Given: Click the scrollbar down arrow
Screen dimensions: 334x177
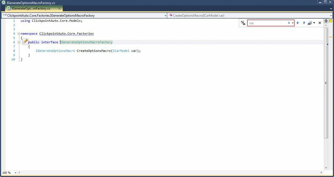Looking at the screenshot, I should point(326,168).
